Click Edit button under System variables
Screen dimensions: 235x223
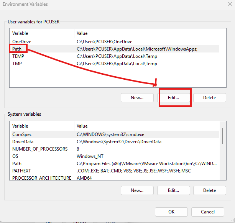click(173, 190)
